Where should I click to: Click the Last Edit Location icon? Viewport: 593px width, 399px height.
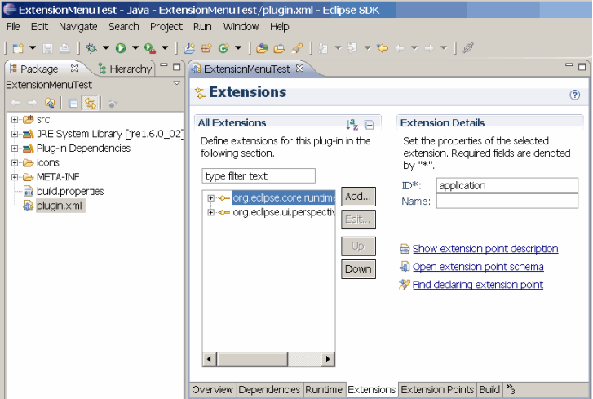[383, 48]
